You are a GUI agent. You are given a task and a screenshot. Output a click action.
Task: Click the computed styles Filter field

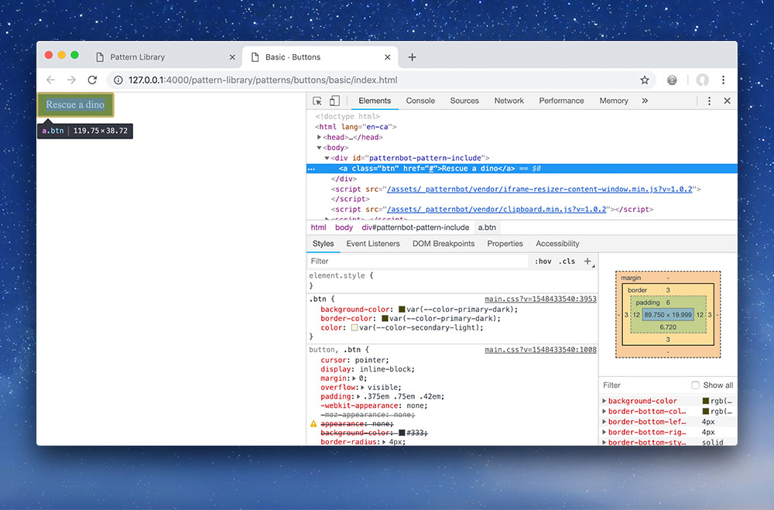click(x=644, y=385)
